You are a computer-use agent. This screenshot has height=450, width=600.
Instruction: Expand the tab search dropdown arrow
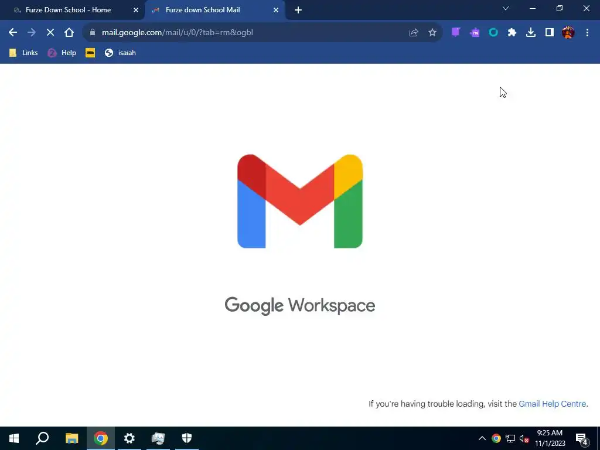point(506,8)
